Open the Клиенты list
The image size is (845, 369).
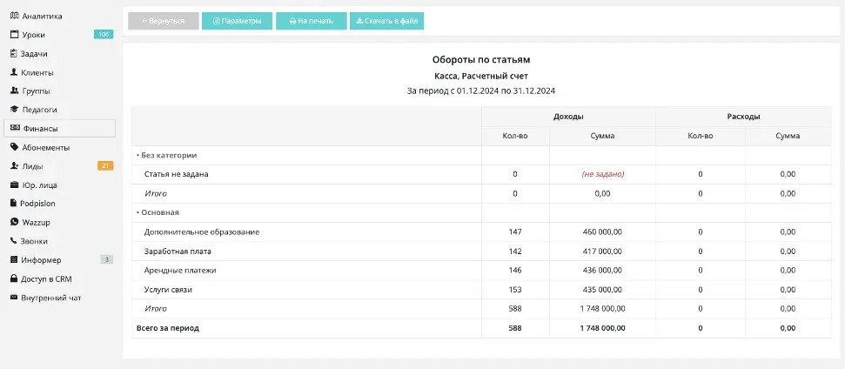click(x=37, y=72)
